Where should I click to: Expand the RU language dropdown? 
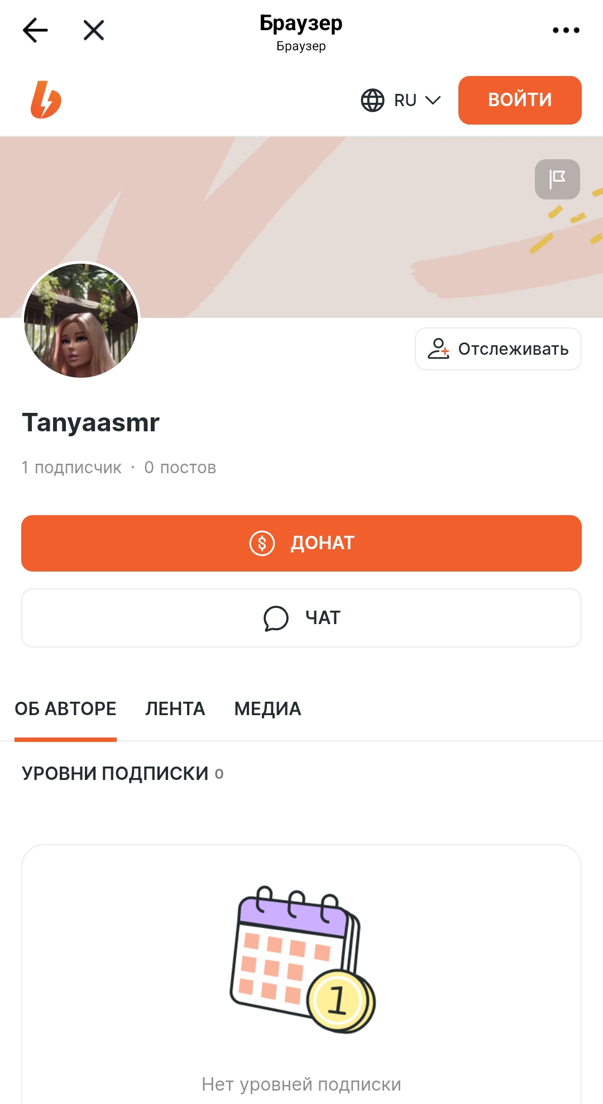(401, 101)
